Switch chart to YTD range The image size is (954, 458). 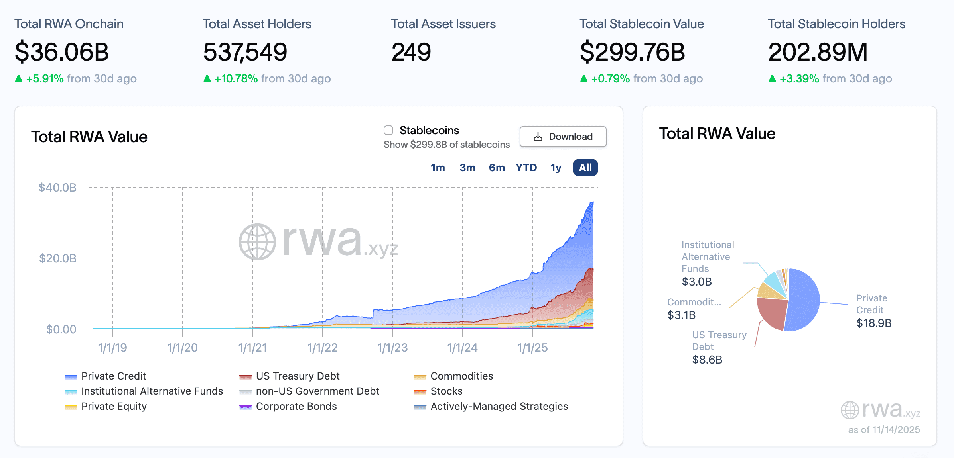point(526,168)
